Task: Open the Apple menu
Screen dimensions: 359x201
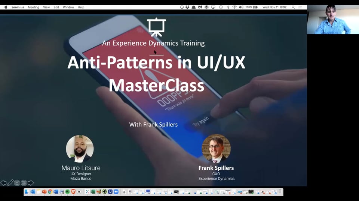Action: (6, 7)
